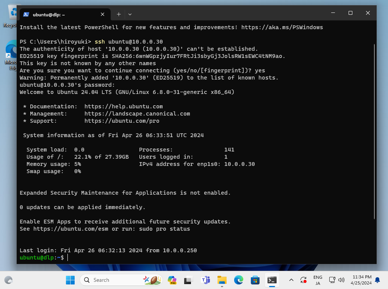Open Recycle Bin desktop icon
Image resolution: width=388 pixels, height=289 pixels.
[x=10, y=16]
